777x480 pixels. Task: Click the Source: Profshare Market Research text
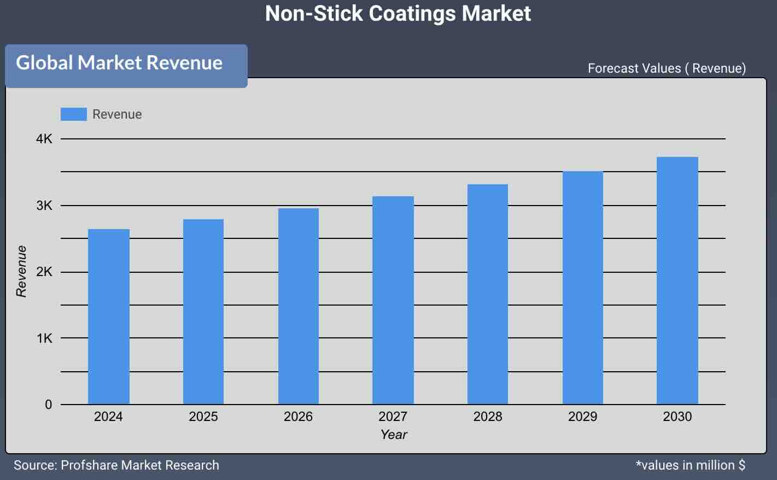[x=116, y=465]
